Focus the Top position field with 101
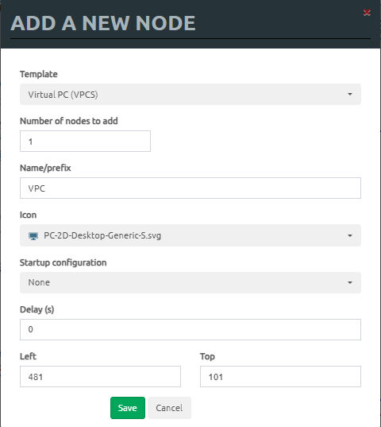 [x=280, y=377]
